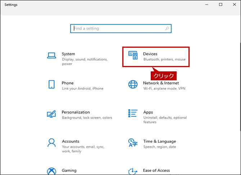Maximize the Settings window
The height and width of the screenshot is (175, 241).
[220, 5]
